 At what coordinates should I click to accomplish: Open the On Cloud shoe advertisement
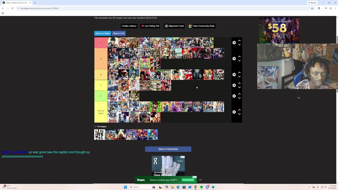[168, 166]
